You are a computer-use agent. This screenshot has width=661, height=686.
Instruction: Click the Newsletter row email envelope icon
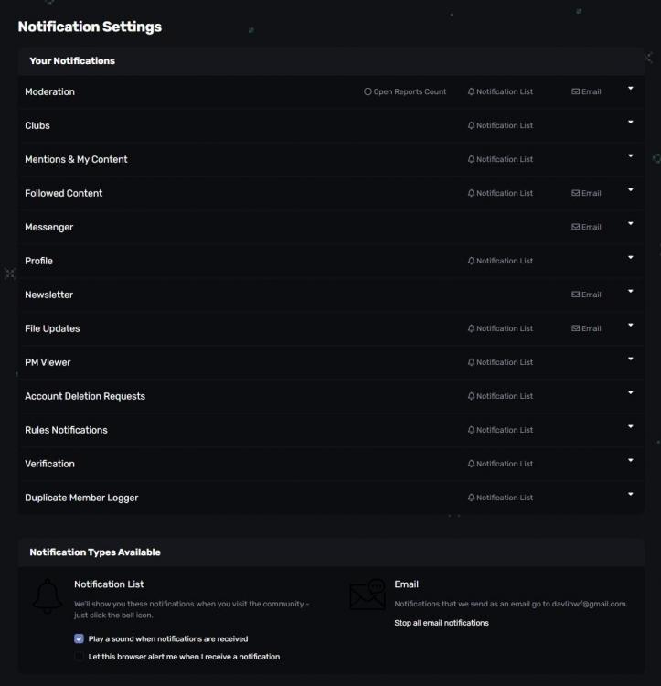[575, 295]
